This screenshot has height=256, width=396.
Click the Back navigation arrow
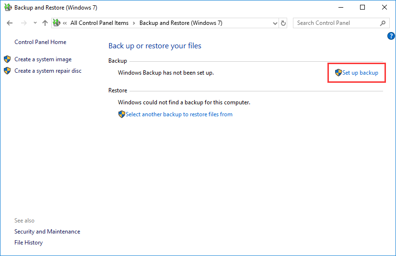click(10, 23)
